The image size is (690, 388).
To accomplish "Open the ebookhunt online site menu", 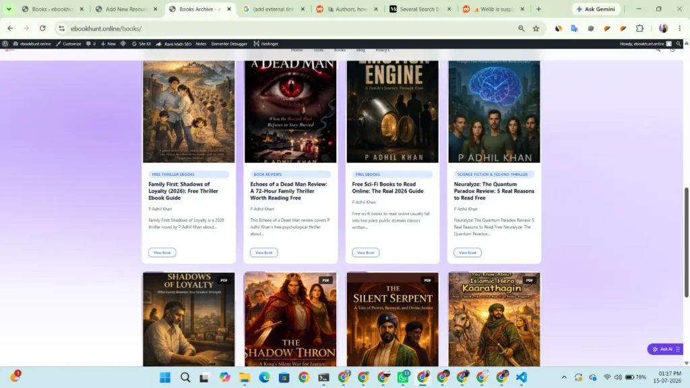I will click(x=32, y=44).
